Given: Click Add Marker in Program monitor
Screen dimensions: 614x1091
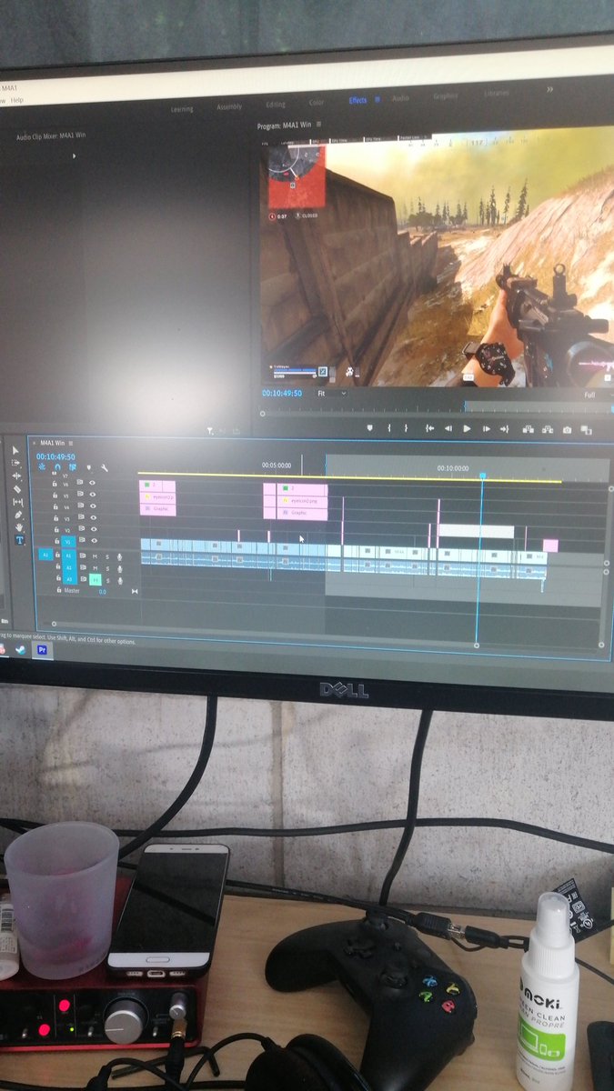Looking at the screenshot, I should pos(369,428).
